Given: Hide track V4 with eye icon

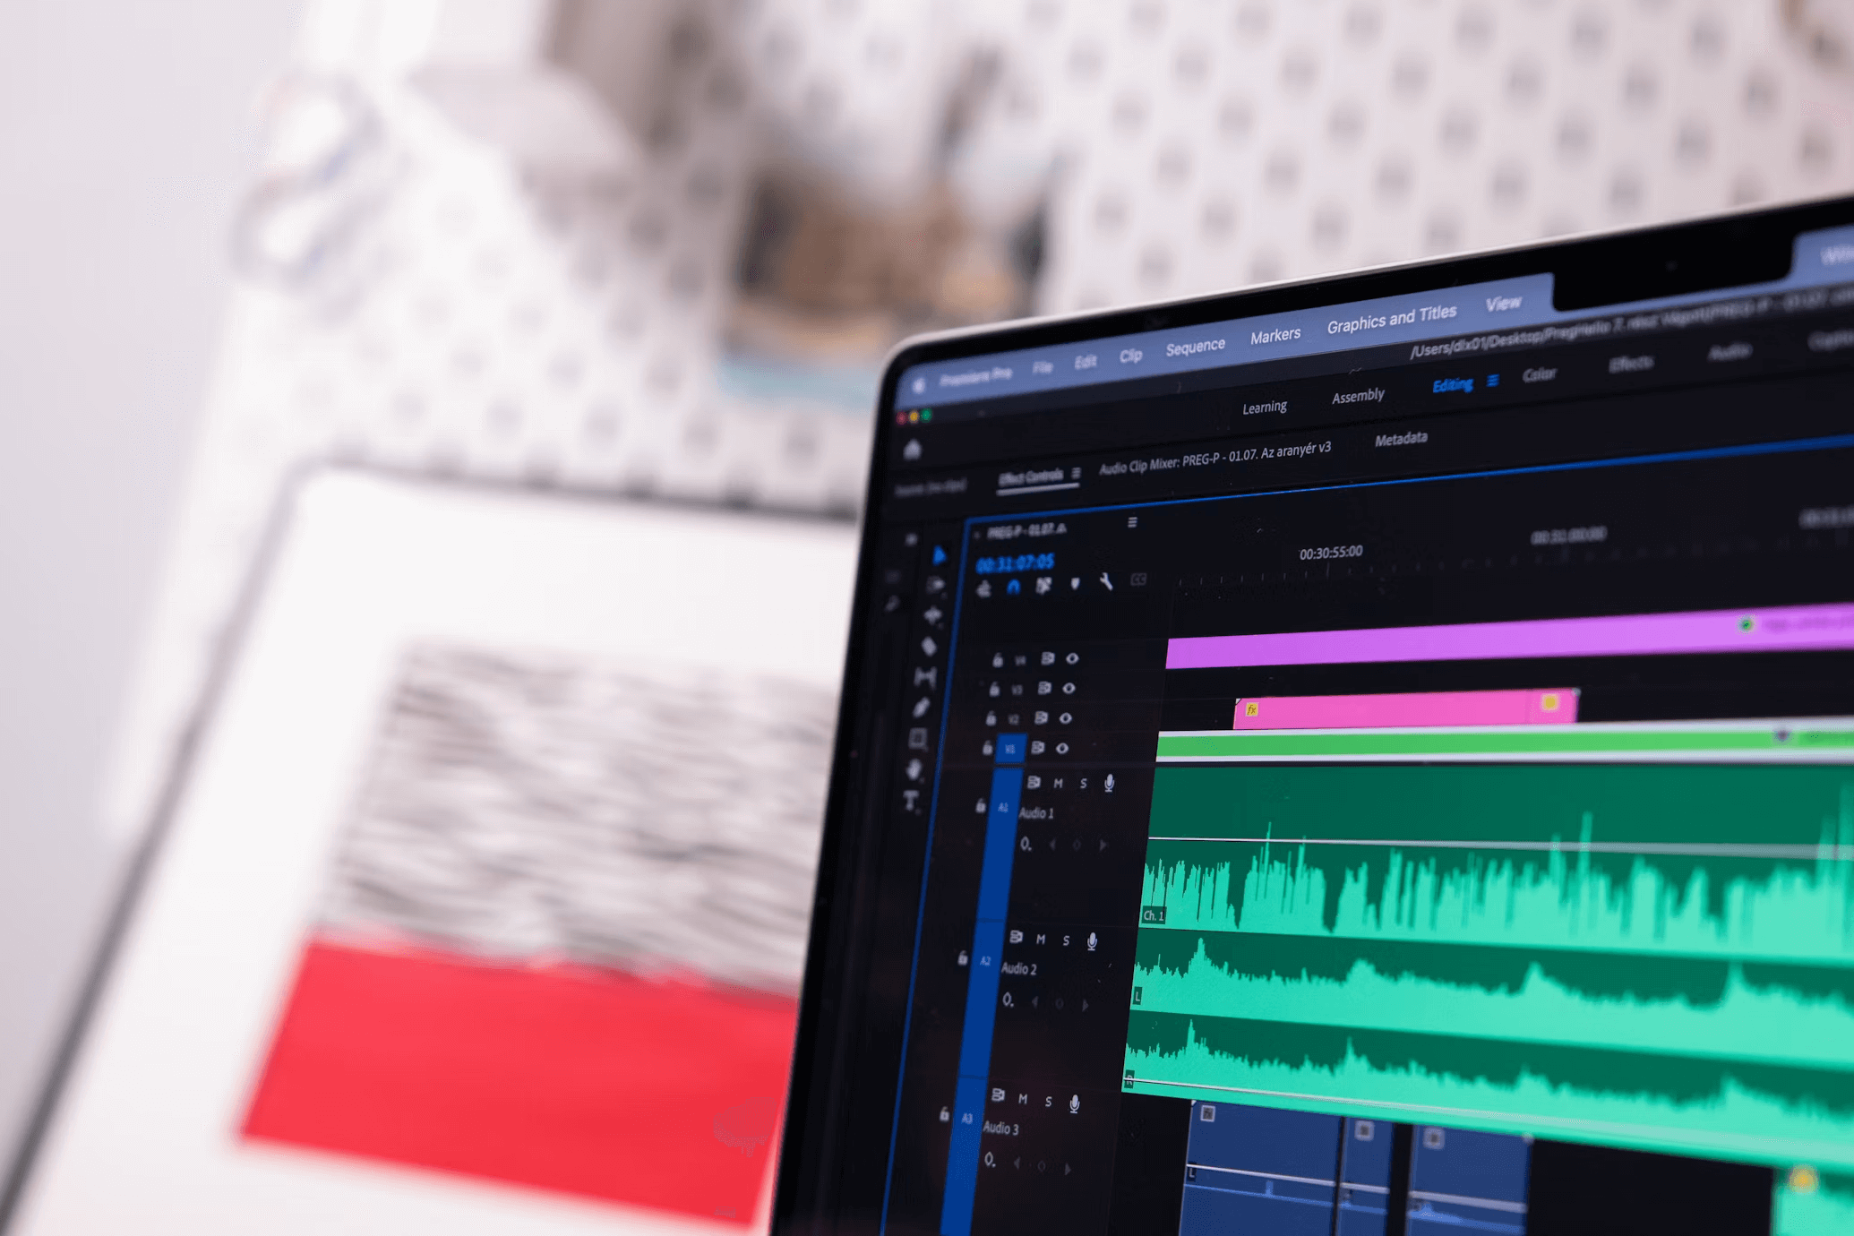Looking at the screenshot, I should coord(1072,658).
